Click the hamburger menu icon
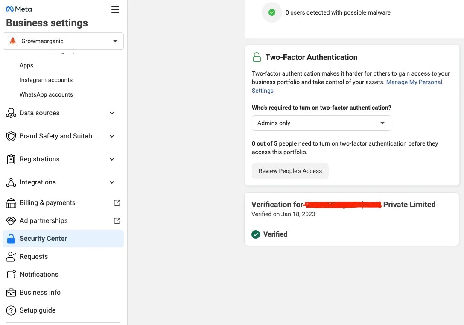The height and width of the screenshot is (325, 464). pyautogui.click(x=115, y=9)
